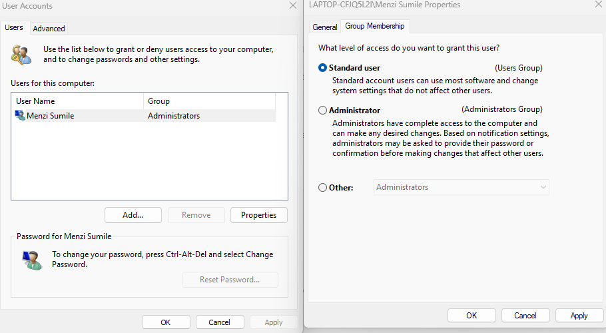
Task: Open Properties for the selected user
Action: tap(259, 215)
